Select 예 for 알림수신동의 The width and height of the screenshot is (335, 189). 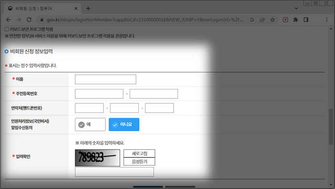pyautogui.click(x=90, y=124)
